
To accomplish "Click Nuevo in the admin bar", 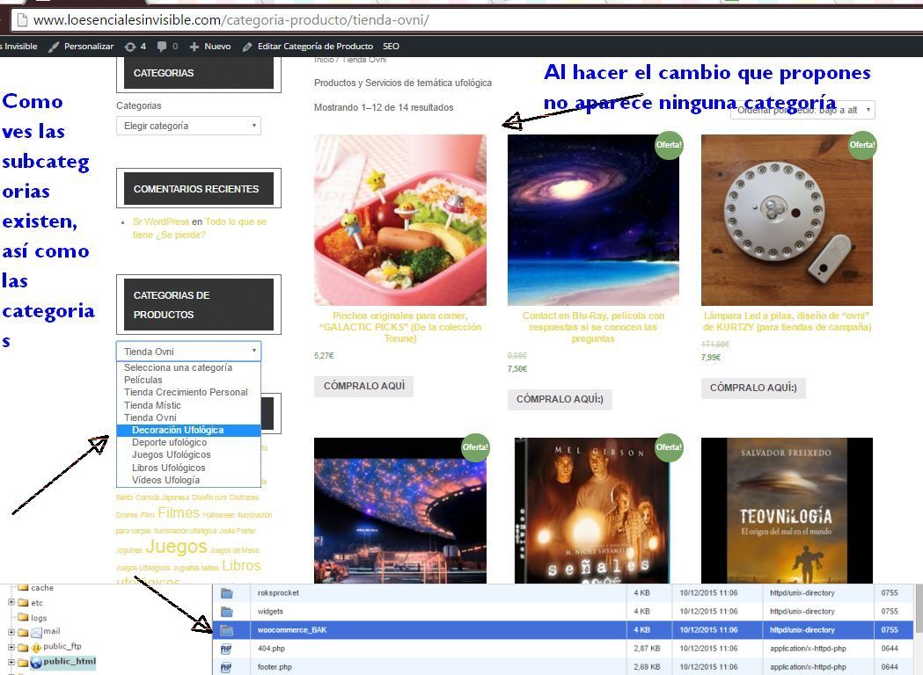I will point(211,47).
